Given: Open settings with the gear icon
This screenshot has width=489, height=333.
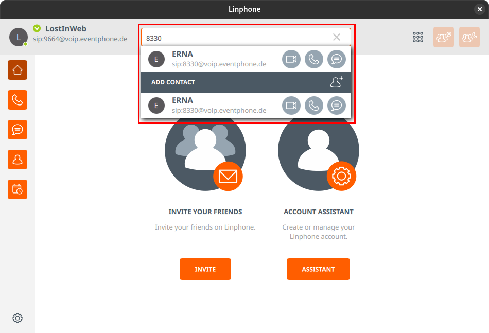Looking at the screenshot, I should (18, 318).
